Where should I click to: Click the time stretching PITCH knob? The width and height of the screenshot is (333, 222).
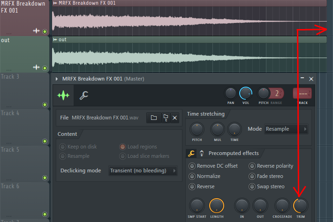[x=197, y=129]
